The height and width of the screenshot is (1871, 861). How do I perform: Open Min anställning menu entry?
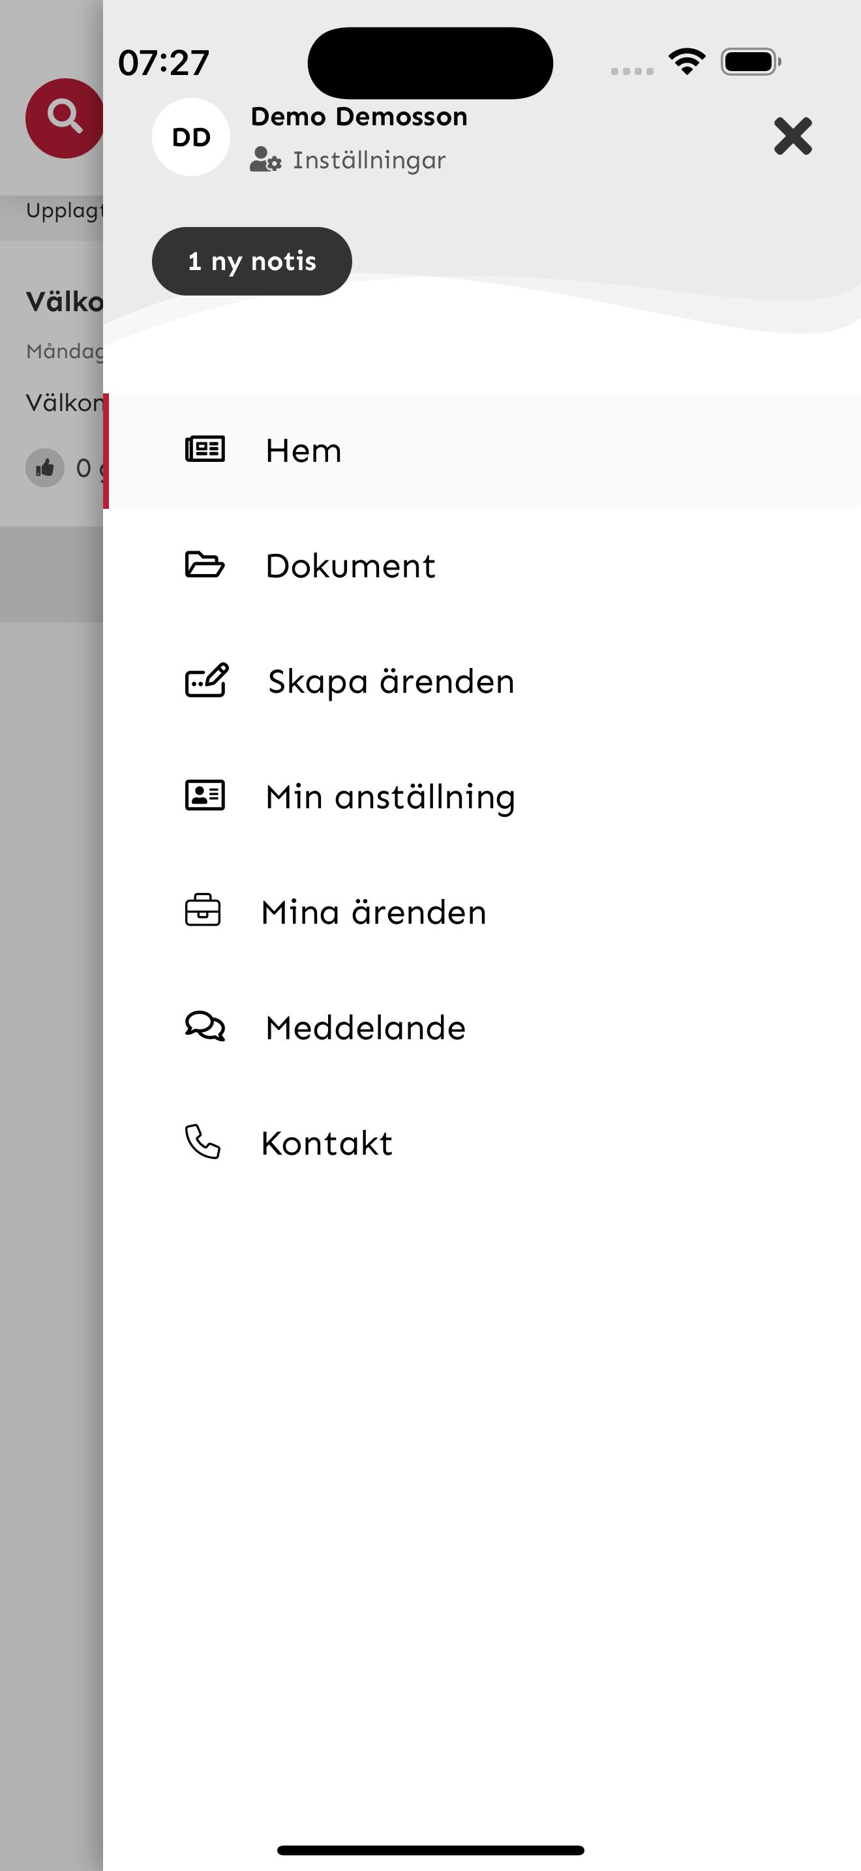click(x=482, y=796)
